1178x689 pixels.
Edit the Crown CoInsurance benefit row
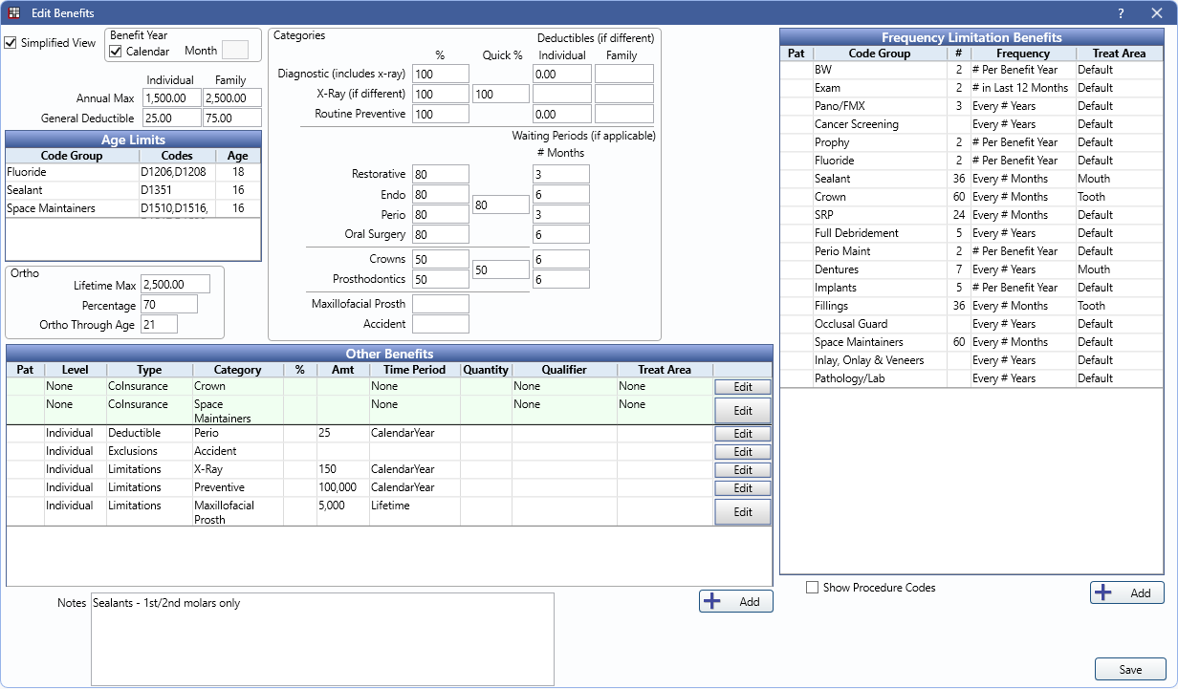(x=742, y=387)
